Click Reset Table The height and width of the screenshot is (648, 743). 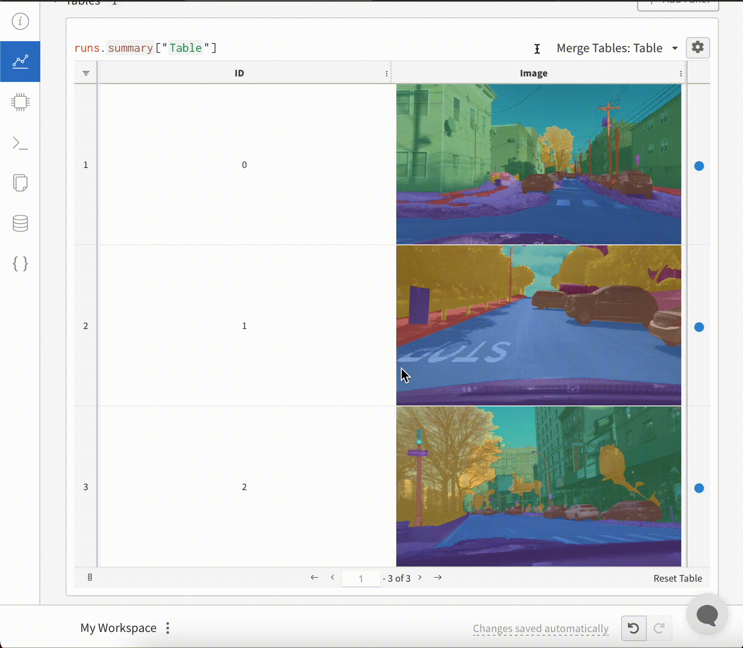[x=677, y=578]
